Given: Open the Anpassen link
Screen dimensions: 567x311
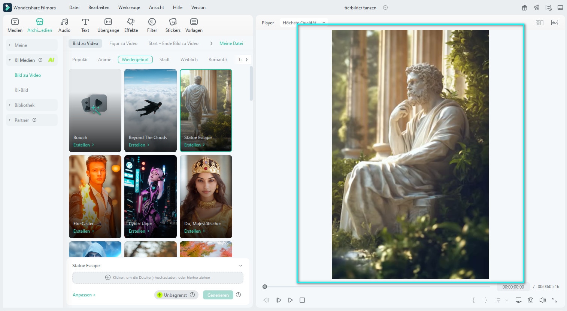Looking at the screenshot, I should tap(84, 295).
